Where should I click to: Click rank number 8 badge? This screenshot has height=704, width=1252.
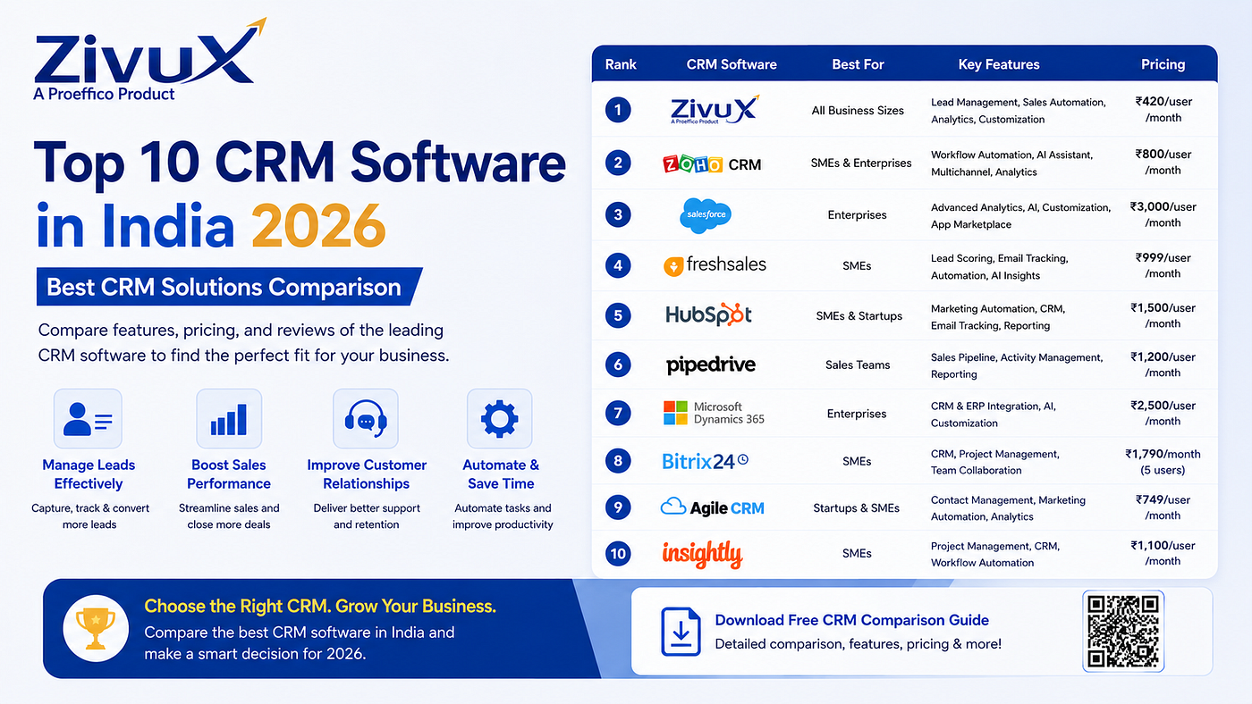click(x=618, y=461)
